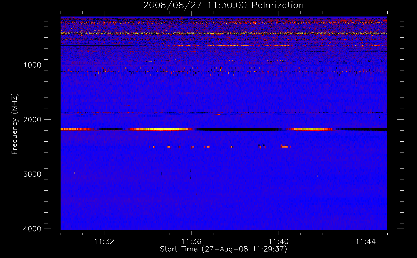Click the 3000 frequency tick label

(32, 174)
